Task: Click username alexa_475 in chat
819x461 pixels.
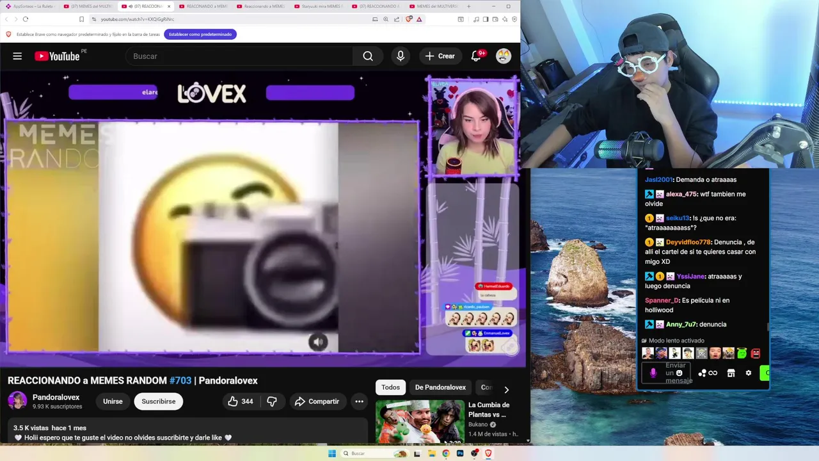Action: coord(681,194)
